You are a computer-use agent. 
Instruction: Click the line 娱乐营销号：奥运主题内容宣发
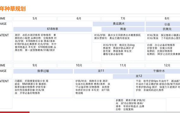(x=112, y=38)
